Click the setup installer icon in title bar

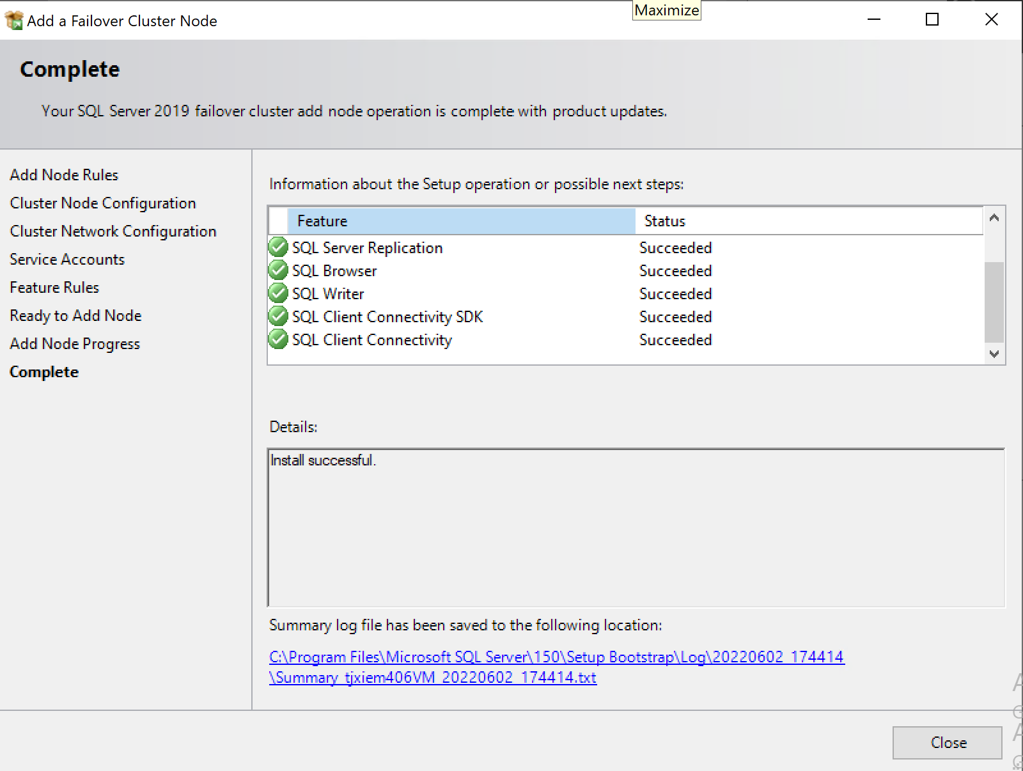click(x=14, y=20)
